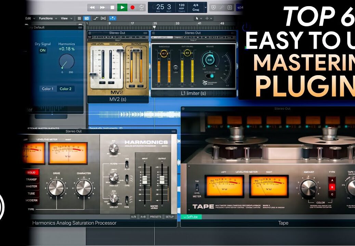Flip the THD/Level meter switch in Tape
355x246 pixels.
pos(197,187)
